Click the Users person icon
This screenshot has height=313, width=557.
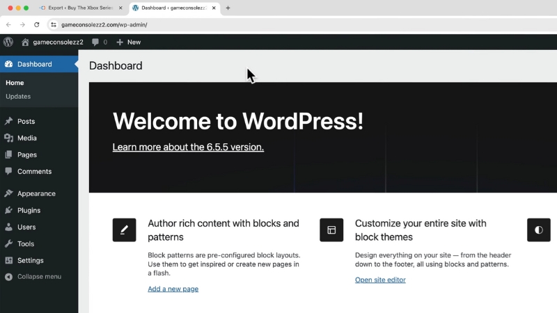8,227
